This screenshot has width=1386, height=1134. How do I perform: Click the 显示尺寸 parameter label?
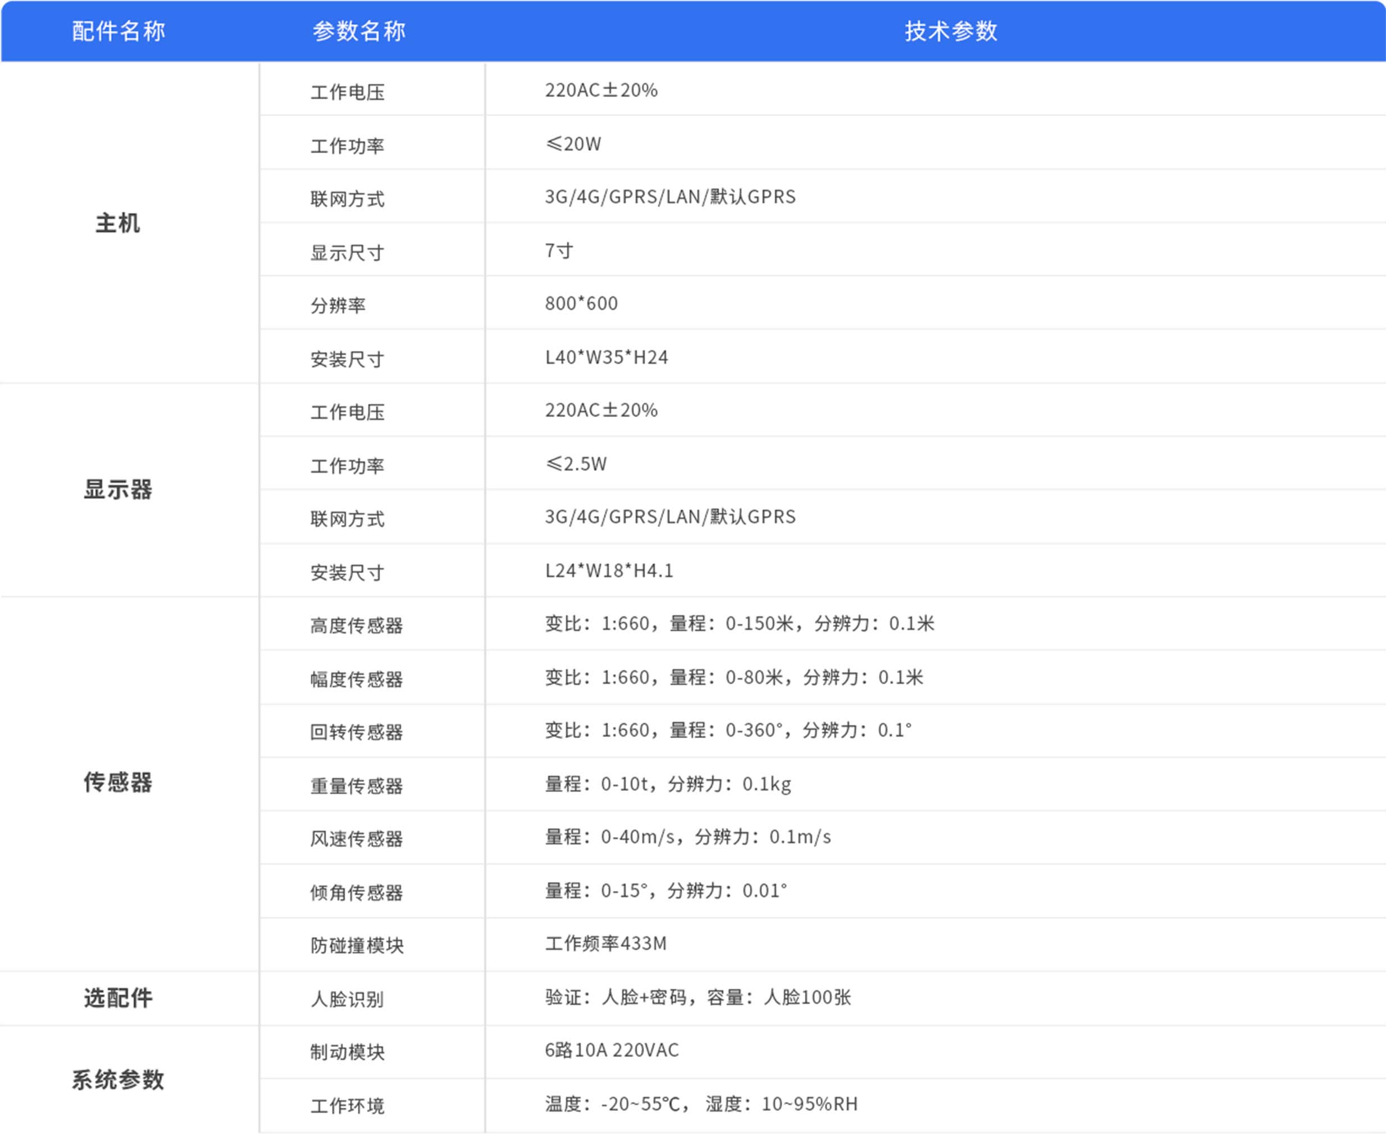click(347, 253)
